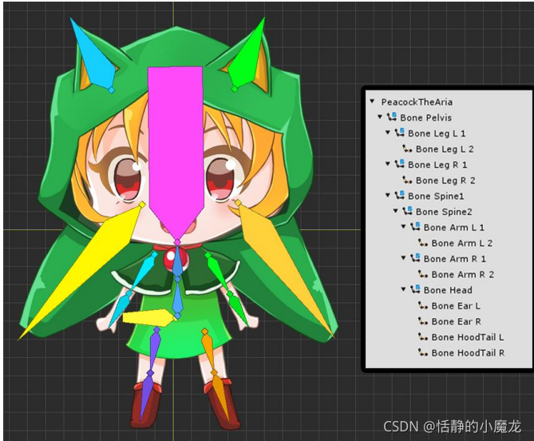
Task: Click the bone icon beside Bone Leg L 2
Action: pyautogui.click(x=407, y=149)
